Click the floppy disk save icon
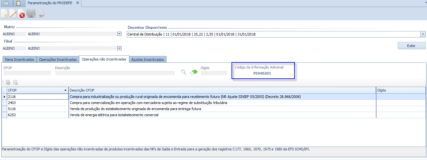Viewport: 427px width, 160px height. (x=31, y=14)
